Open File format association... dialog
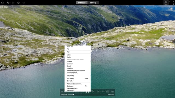 pyautogui.click(x=78, y=84)
